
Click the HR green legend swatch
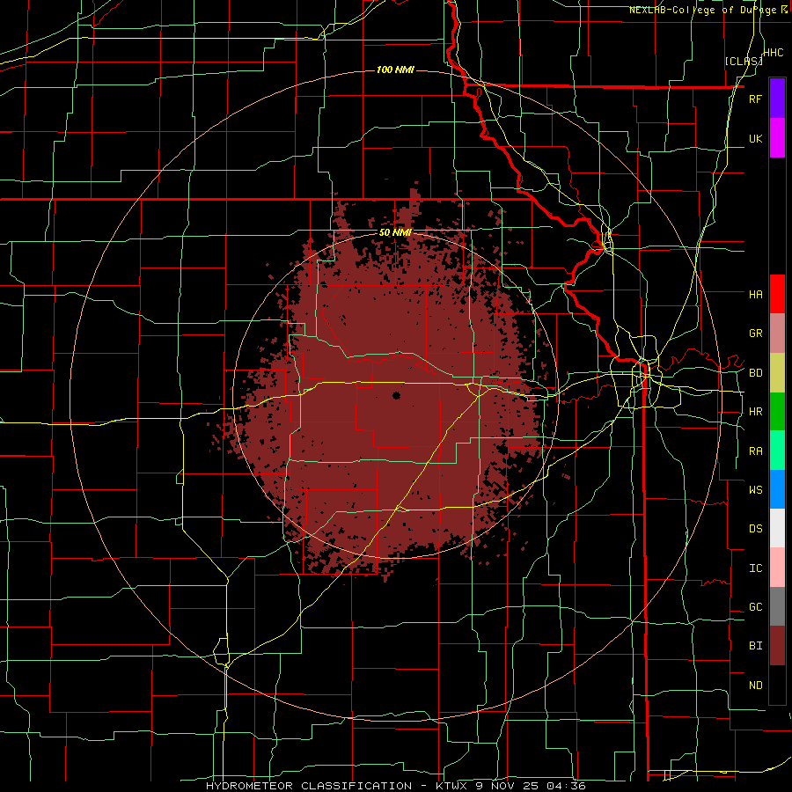point(777,412)
